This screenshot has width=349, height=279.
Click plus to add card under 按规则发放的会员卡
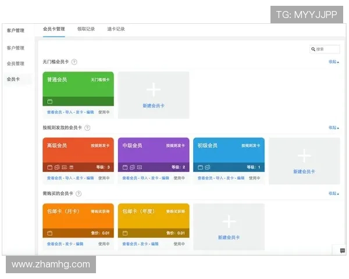(304, 156)
